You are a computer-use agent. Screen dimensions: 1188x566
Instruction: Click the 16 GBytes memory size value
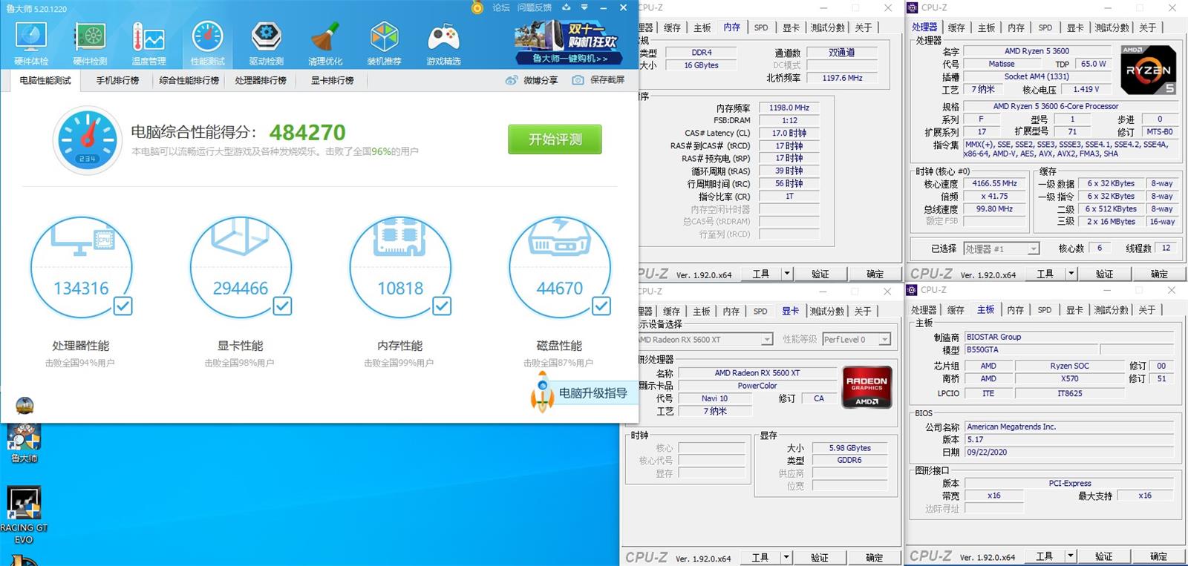[701, 65]
